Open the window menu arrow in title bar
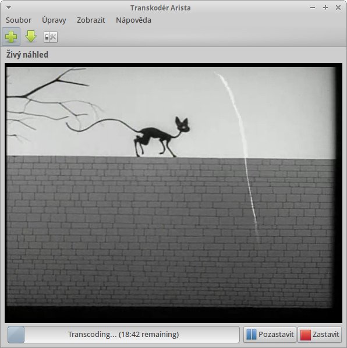The width and height of the screenshot is (347, 348). 9,8
